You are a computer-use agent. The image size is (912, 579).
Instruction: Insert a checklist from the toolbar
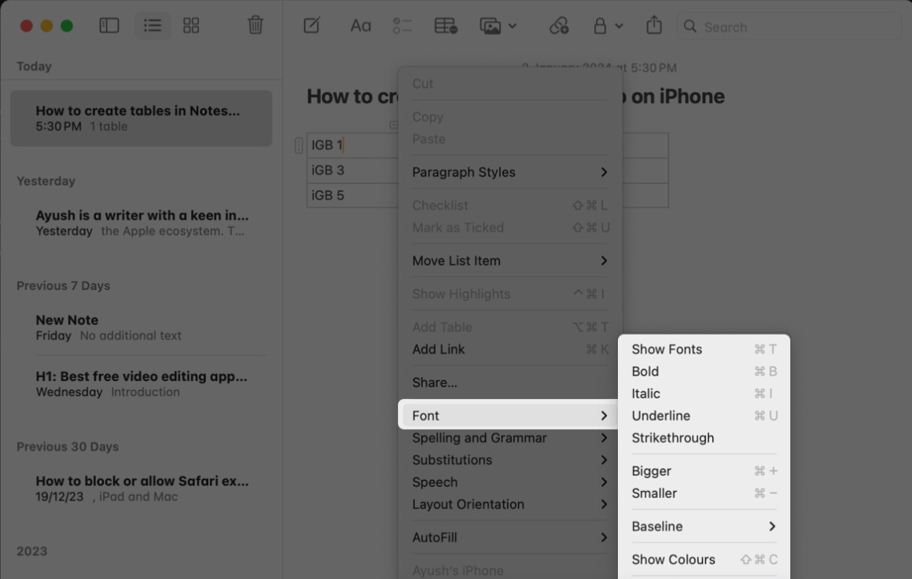coord(402,25)
